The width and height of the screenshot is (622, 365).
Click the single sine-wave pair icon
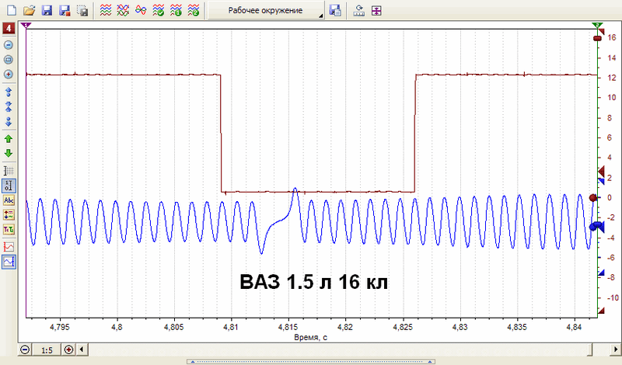[x=141, y=10]
